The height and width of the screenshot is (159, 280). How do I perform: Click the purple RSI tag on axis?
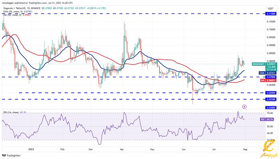[x=262, y=119]
